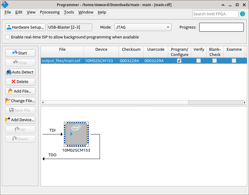Click the Checksum value 0003229A cell
The image size is (249, 195).
click(131, 61)
